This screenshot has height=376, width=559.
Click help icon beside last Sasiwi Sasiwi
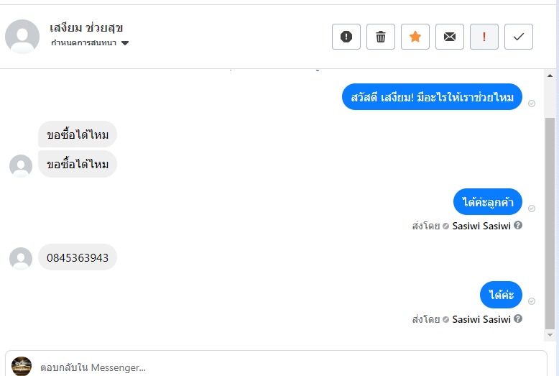point(518,318)
